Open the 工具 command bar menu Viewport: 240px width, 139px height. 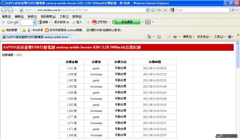[x=220, y=37]
